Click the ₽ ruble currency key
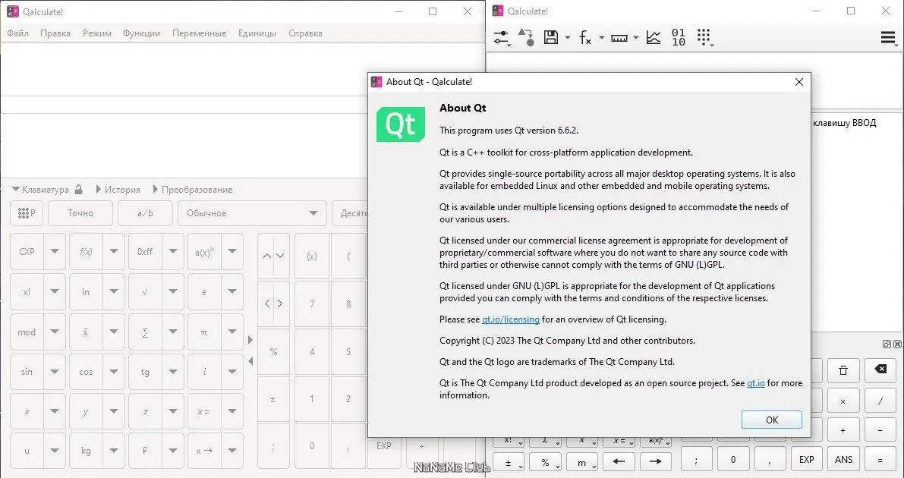Image resolution: width=904 pixels, height=478 pixels. tap(145, 451)
